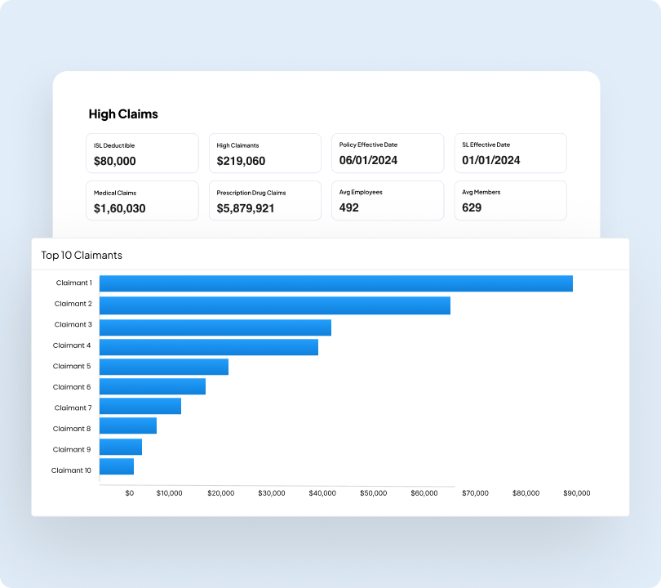Click the $90,000 axis tick label

pyautogui.click(x=576, y=493)
